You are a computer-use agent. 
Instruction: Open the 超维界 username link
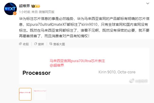click(24, 6)
